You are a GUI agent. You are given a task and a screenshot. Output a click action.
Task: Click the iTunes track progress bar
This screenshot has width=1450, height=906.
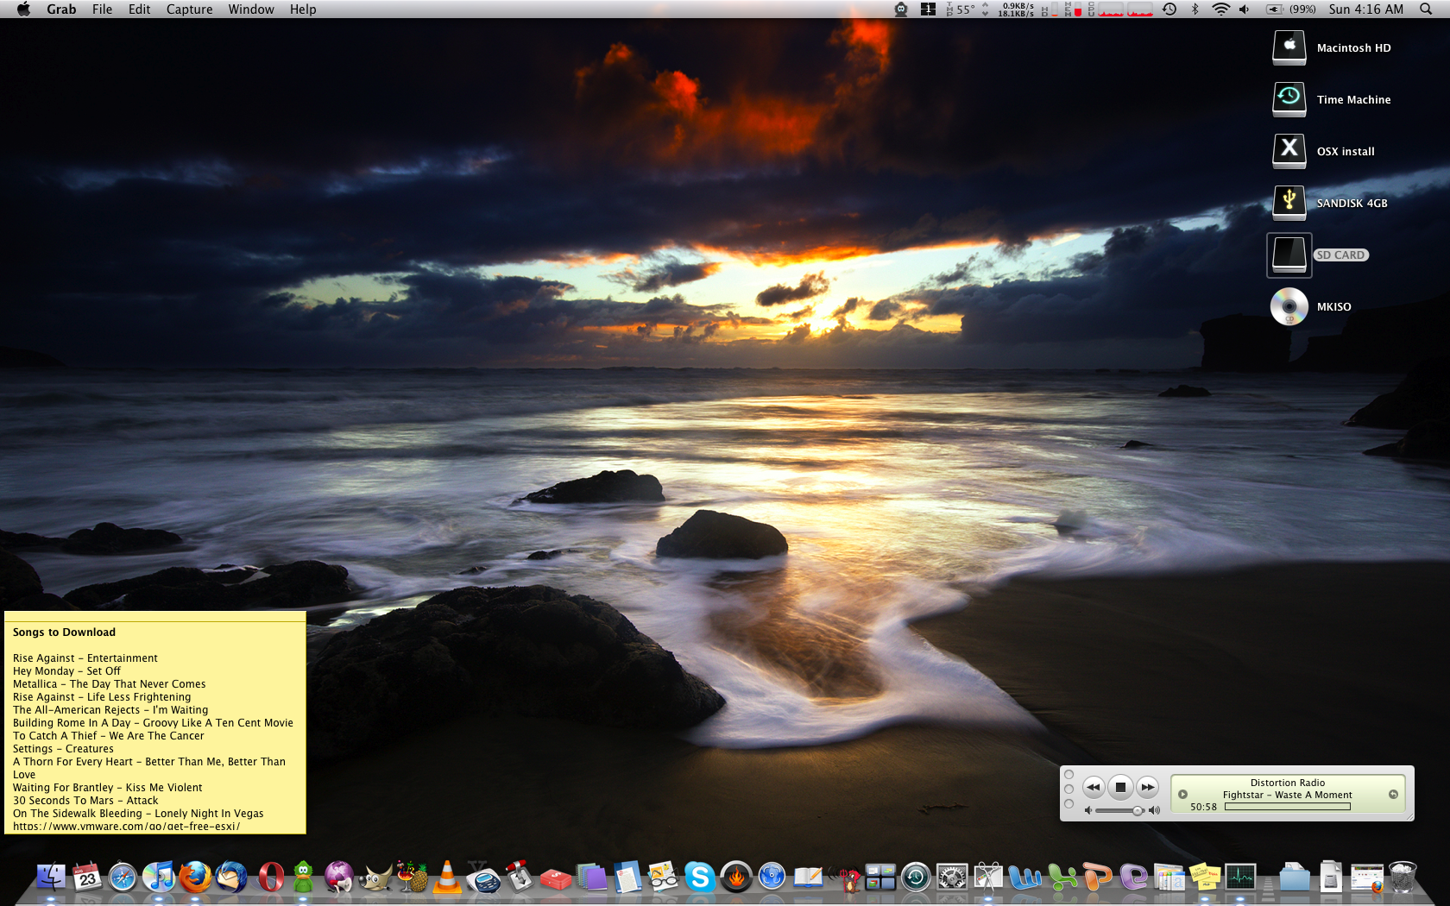point(1288,807)
